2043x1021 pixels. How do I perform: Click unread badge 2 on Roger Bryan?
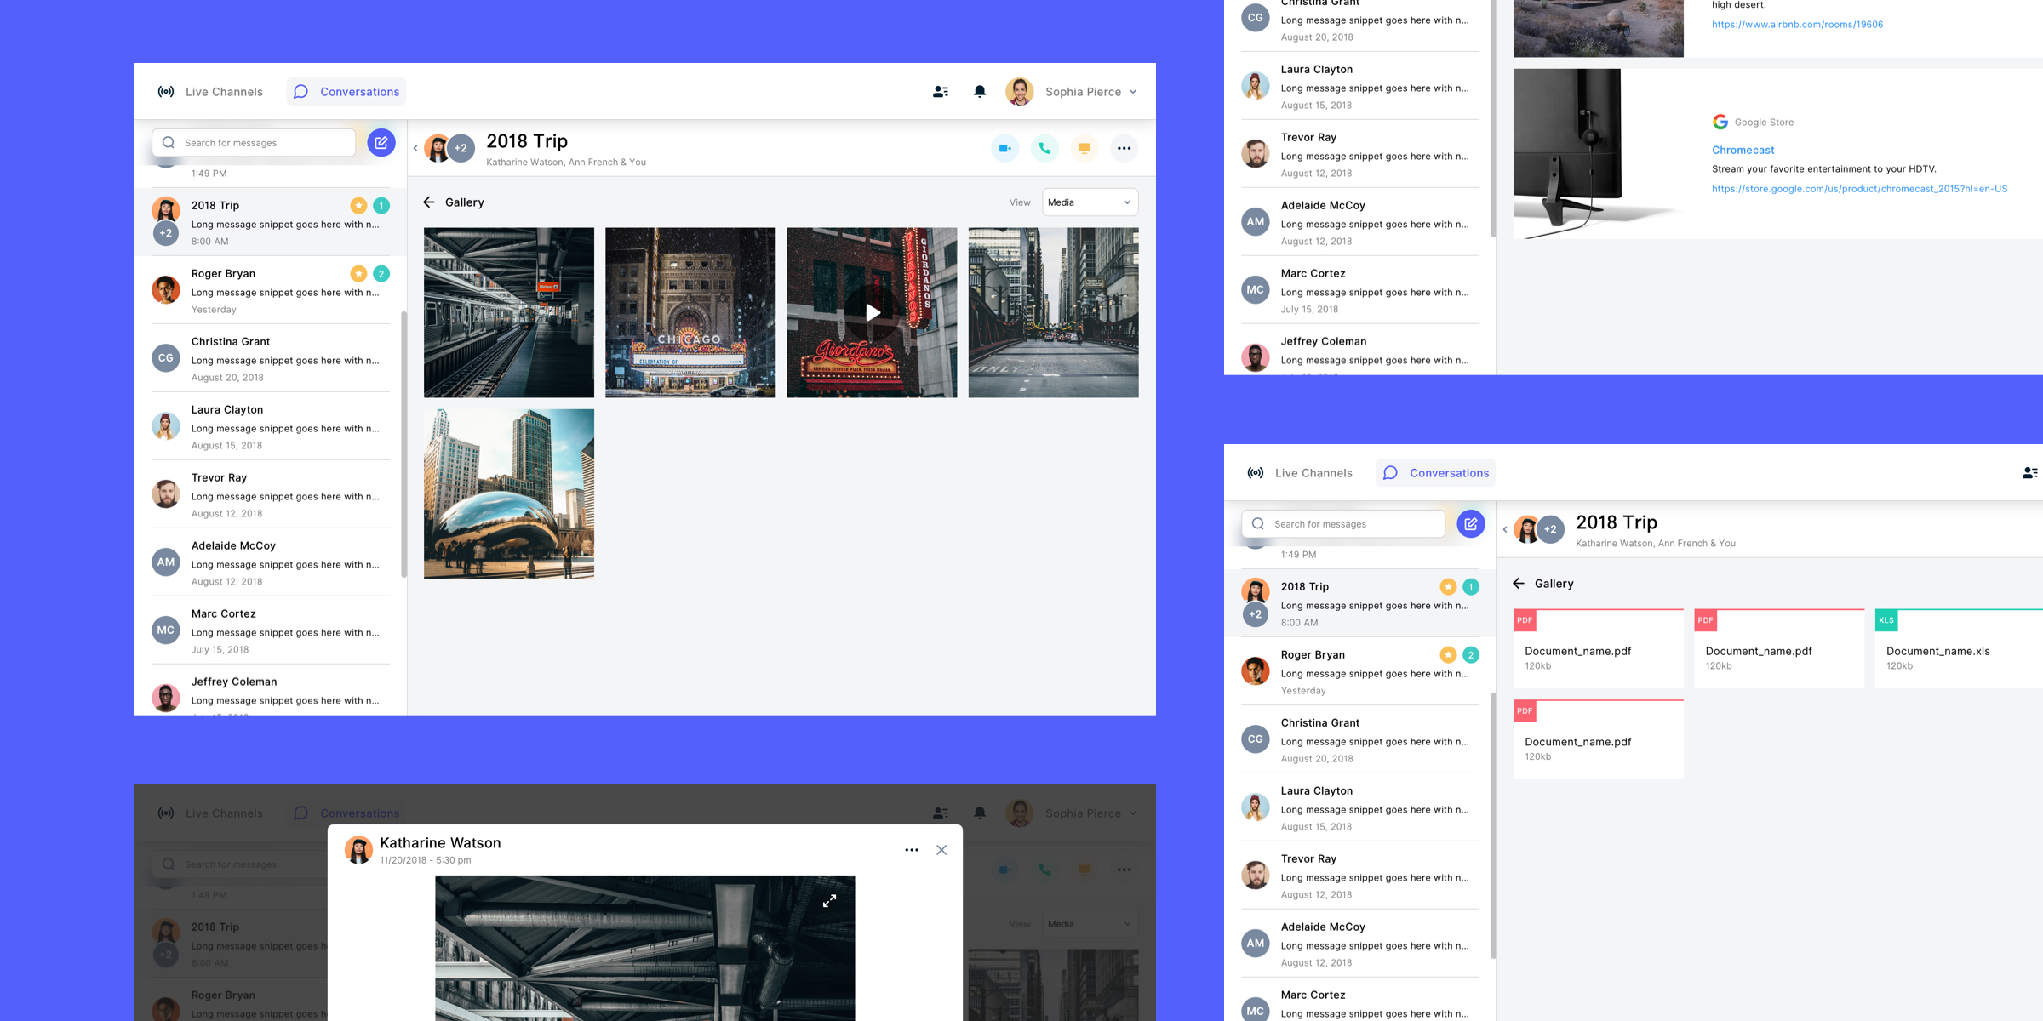tap(381, 274)
